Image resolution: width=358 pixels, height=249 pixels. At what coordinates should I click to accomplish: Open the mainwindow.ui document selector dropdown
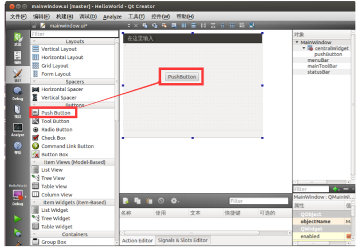(129, 26)
